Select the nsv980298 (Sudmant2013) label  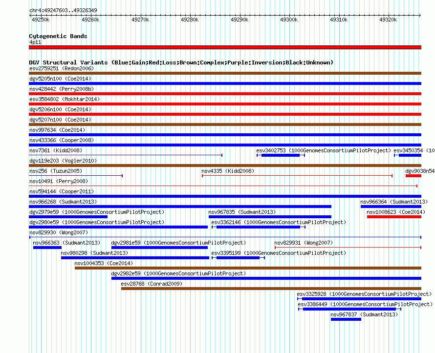pos(94,253)
